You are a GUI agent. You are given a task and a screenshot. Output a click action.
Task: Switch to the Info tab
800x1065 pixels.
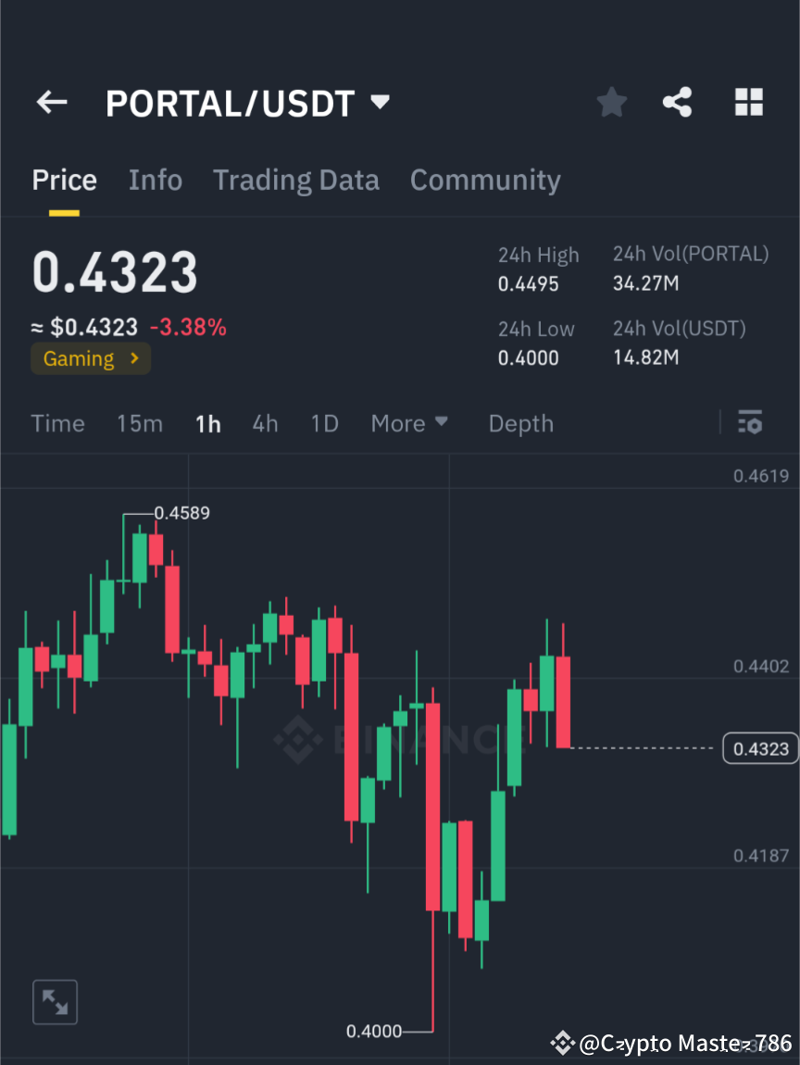click(x=155, y=180)
